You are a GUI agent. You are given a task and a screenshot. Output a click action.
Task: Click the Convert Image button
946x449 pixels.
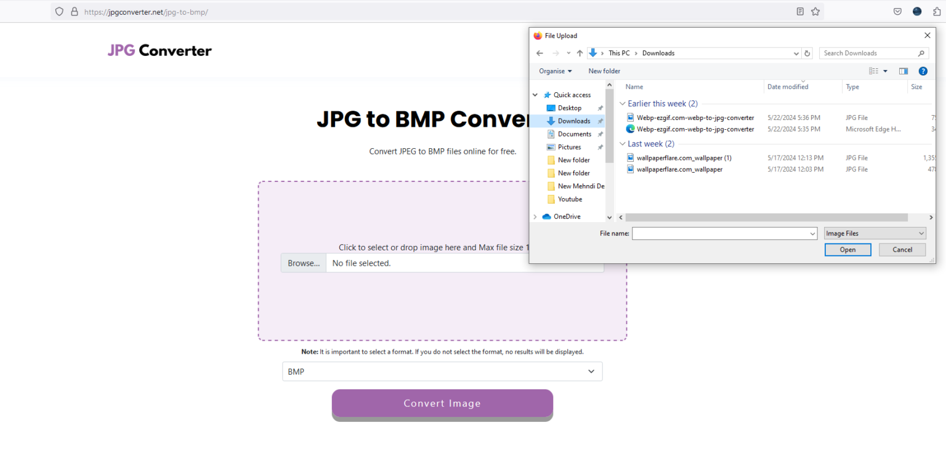[x=442, y=403]
